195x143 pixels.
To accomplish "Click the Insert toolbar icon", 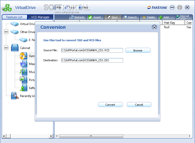I will (90, 17).
